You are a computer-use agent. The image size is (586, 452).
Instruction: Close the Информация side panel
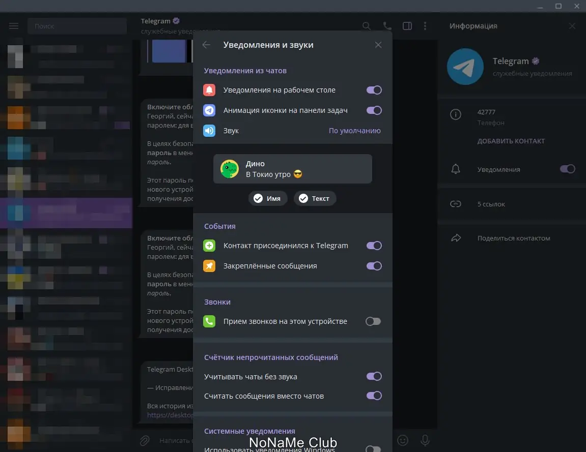click(572, 26)
